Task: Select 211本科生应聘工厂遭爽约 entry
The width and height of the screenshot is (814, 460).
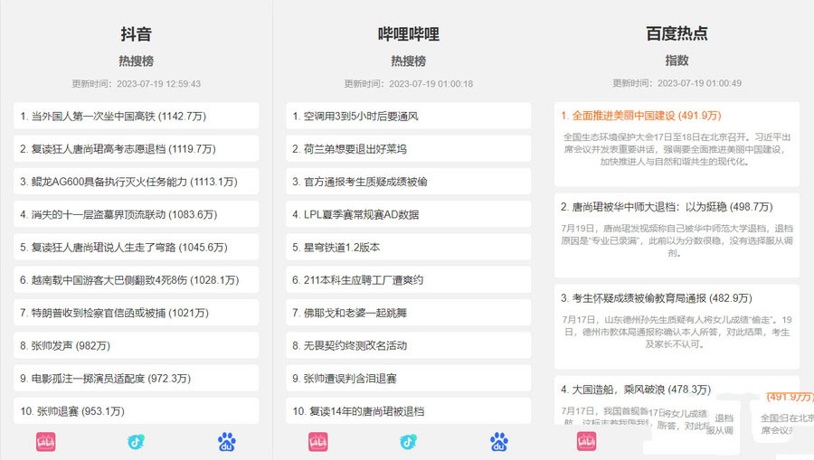Action: coord(408,279)
